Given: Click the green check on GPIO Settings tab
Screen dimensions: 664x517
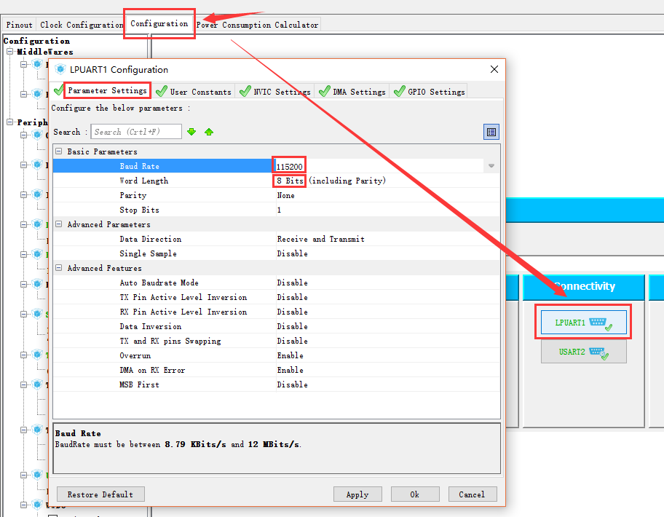Looking at the screenshot, I should coord(400,92).
